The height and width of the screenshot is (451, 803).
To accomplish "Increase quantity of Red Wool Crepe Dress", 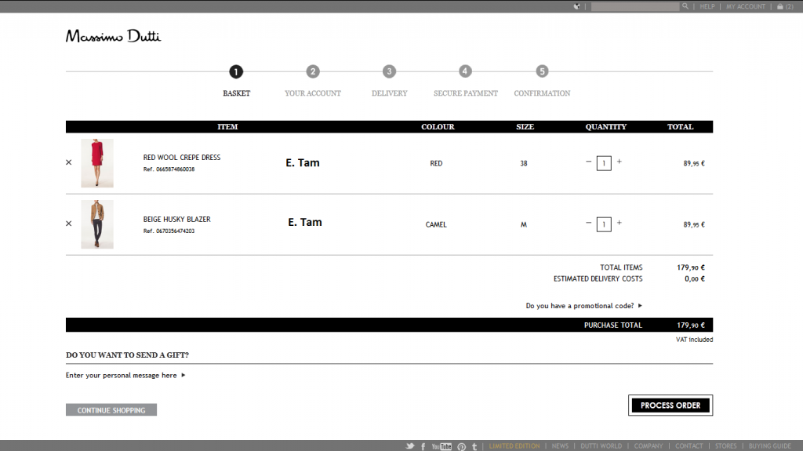I will point(619,162).
